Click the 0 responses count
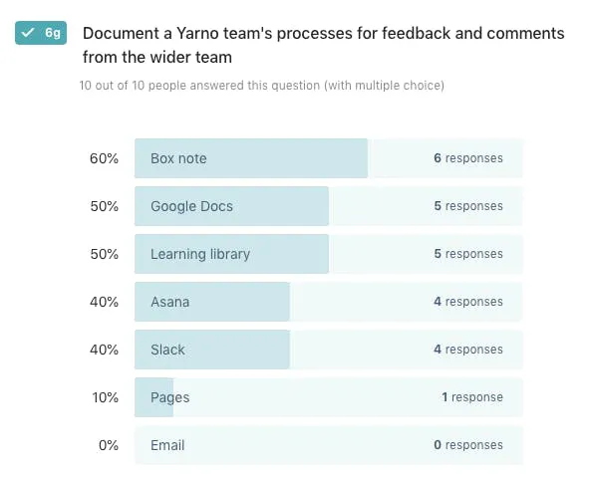Viewport: 599px width, 477px height. (468, 445)
